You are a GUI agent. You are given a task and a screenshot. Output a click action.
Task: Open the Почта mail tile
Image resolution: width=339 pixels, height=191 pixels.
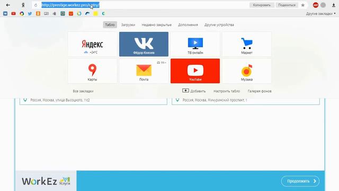click(144, 71)
